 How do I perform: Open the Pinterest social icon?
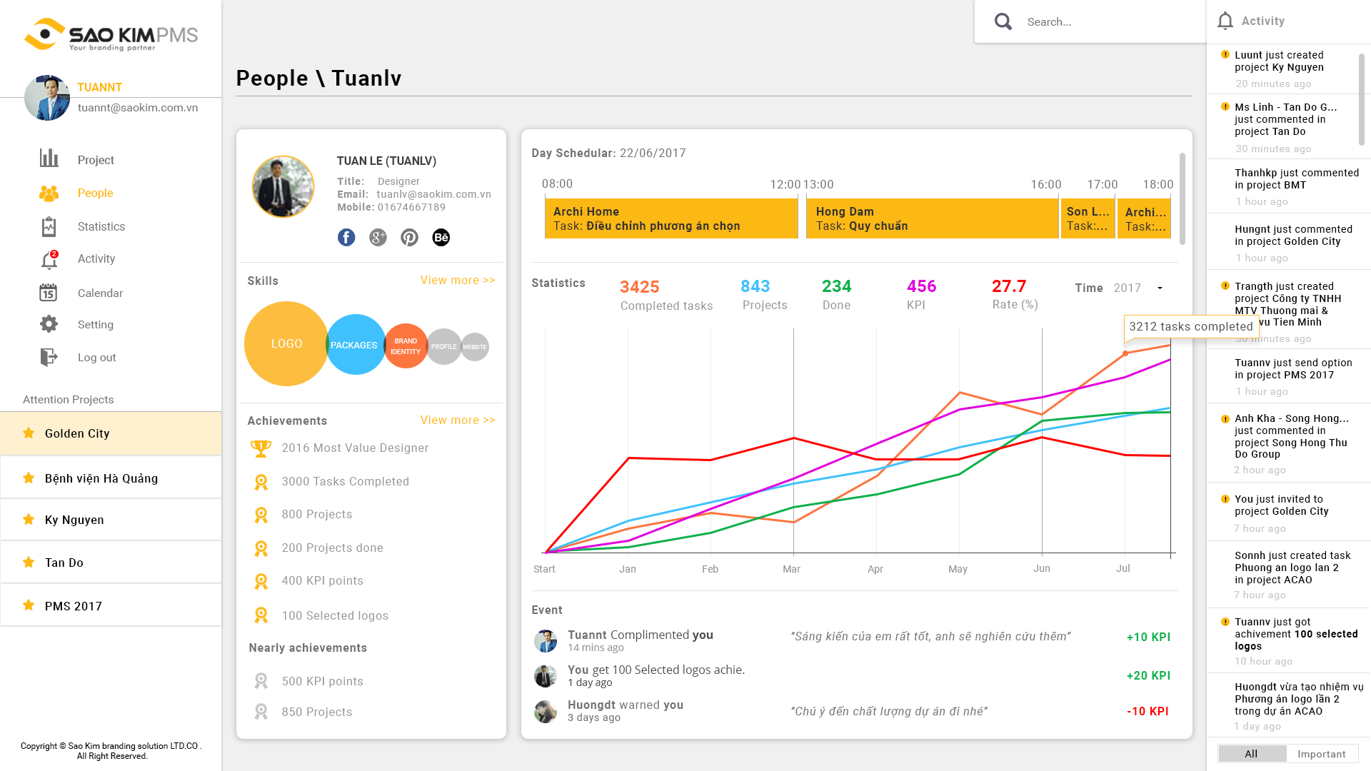pos(409,238)
